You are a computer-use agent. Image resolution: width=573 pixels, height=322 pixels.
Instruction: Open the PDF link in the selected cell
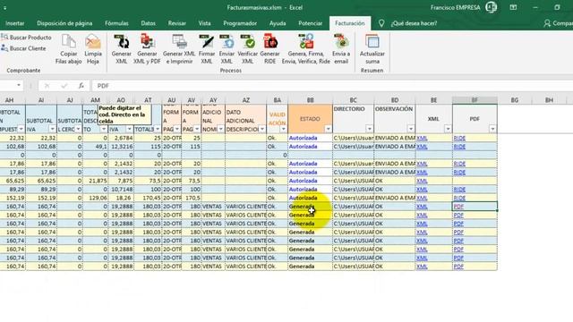(458, 207)
